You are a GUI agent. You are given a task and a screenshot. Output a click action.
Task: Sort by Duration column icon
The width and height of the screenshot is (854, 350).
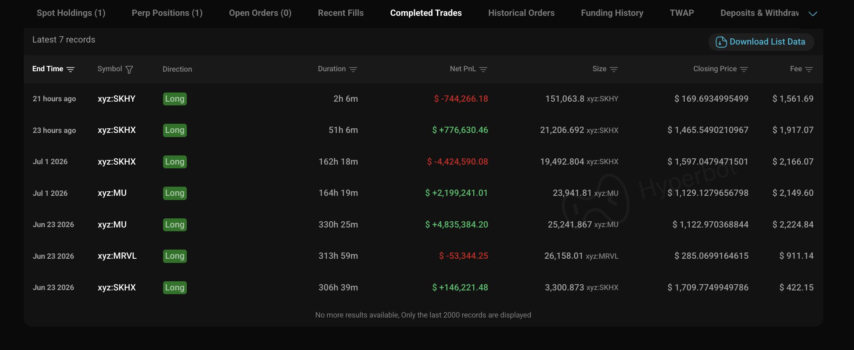[x=353, y=69]
